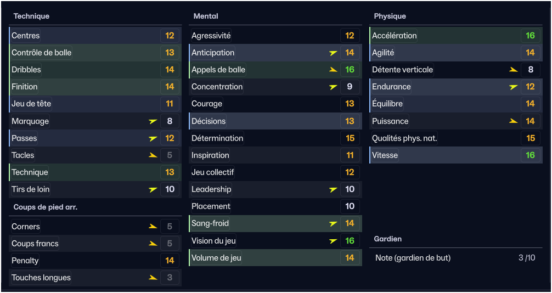Select the Finition attribute label

tap(25, 87)
